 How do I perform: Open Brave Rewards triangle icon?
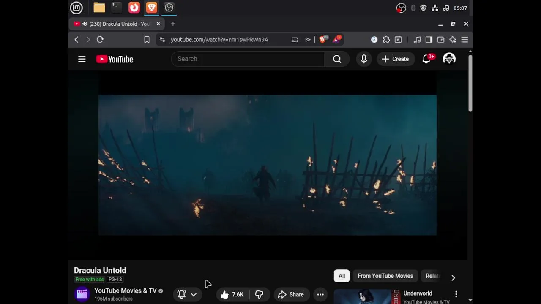coord(337,39)
